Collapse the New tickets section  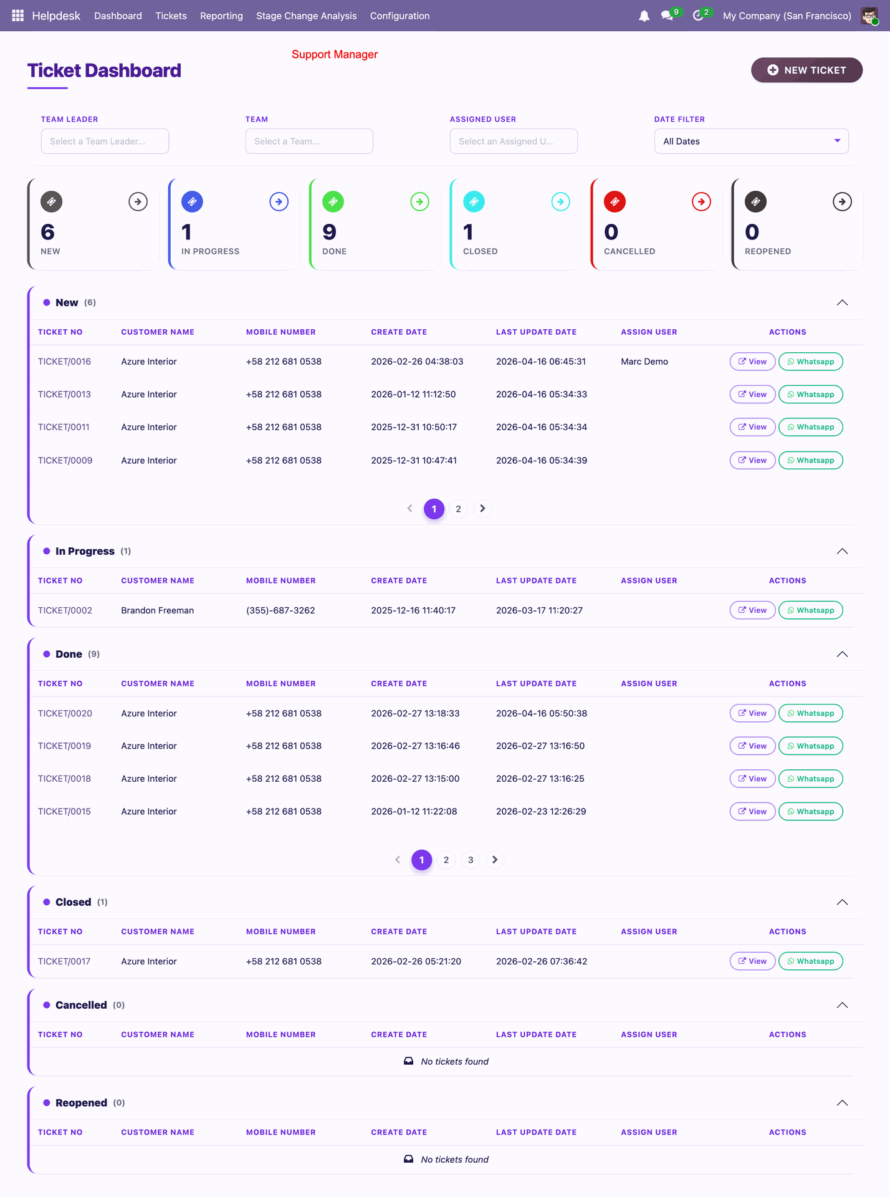843,302
